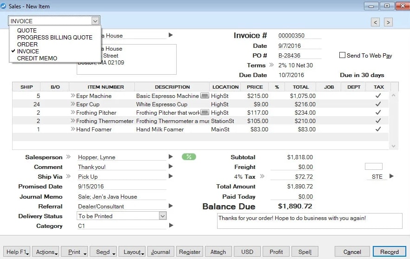Click the thank-you message text box
The height and width of the screenshot is (259, 410).
310,221
